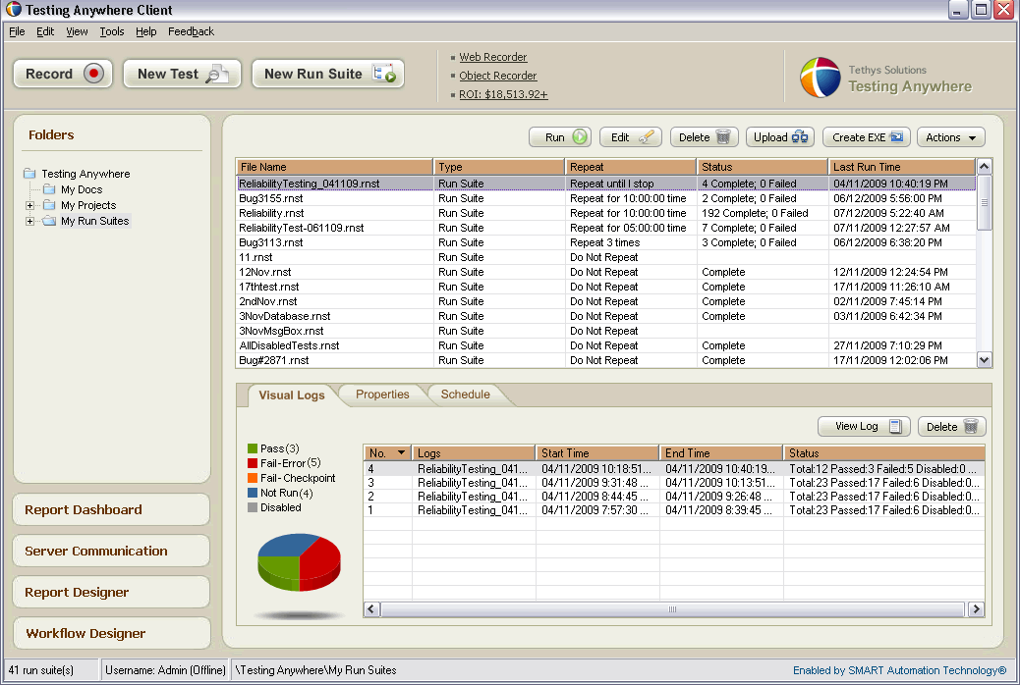Switch to the Schedule tab
Viewport: 1020px width, 685px height.
point(465,395)
